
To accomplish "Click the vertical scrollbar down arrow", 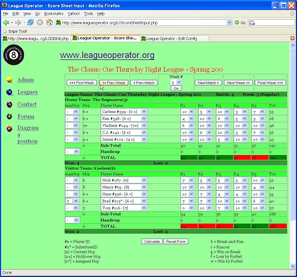I will click(x=293, y=266).
